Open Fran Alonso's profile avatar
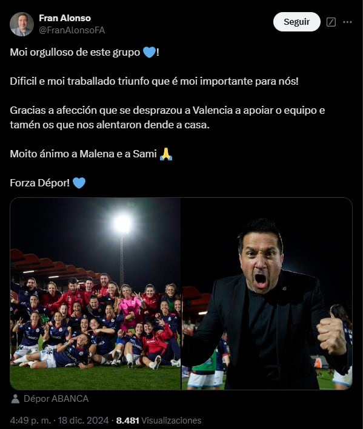 (x=22, y=24)
